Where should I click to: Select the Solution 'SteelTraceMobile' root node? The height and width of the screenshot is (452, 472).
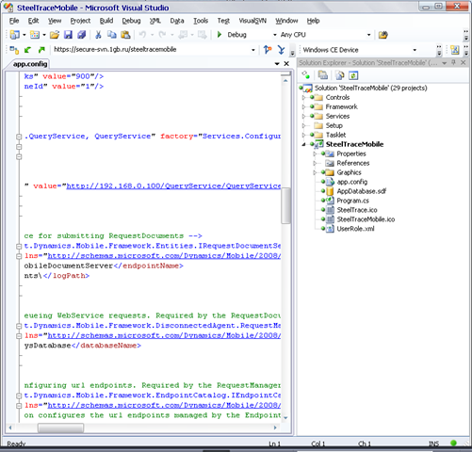pyautogui.click(x=371, y=88)
